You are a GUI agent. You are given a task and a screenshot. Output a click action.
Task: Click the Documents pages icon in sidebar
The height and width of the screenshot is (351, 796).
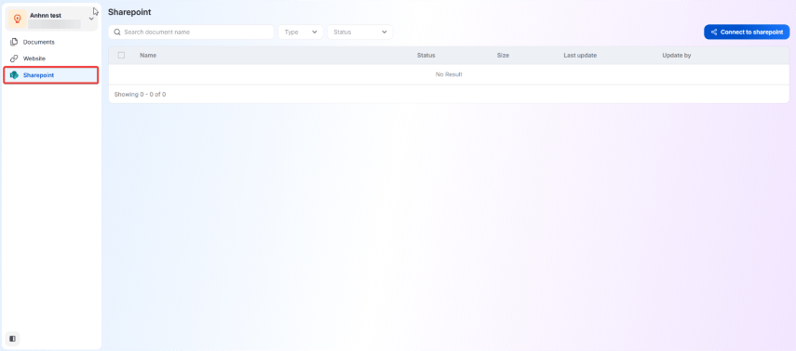click(14, 42)
